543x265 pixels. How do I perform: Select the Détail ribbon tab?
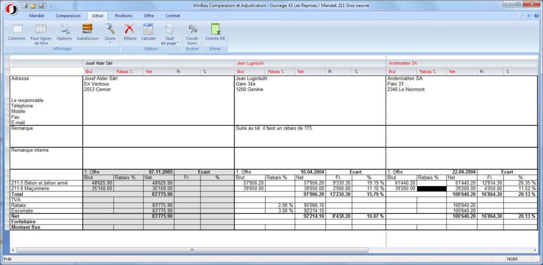(x=98, y=16)
